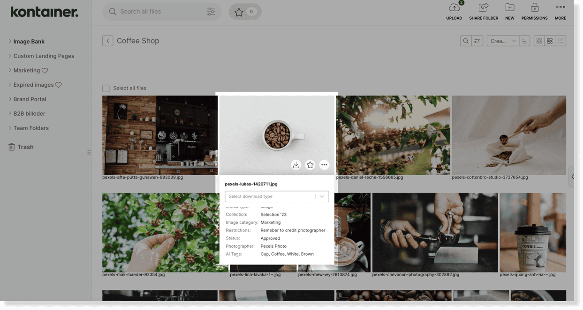Open the pexels-daniel-reche-1556665.jpg thumbnail
583x310 pixels.
[393, 134]
